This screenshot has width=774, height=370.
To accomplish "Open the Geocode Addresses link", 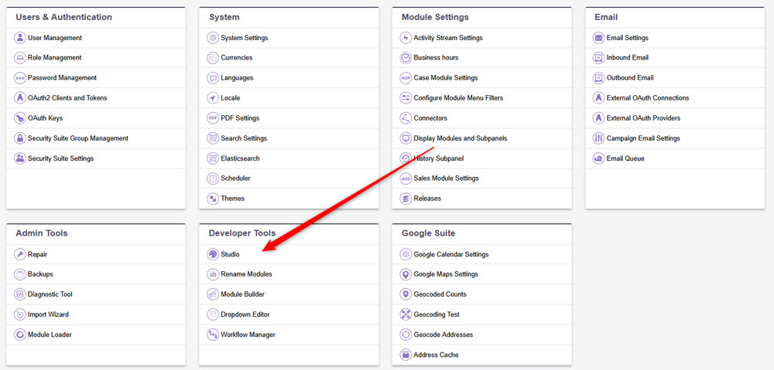I will tap(444, 334).
